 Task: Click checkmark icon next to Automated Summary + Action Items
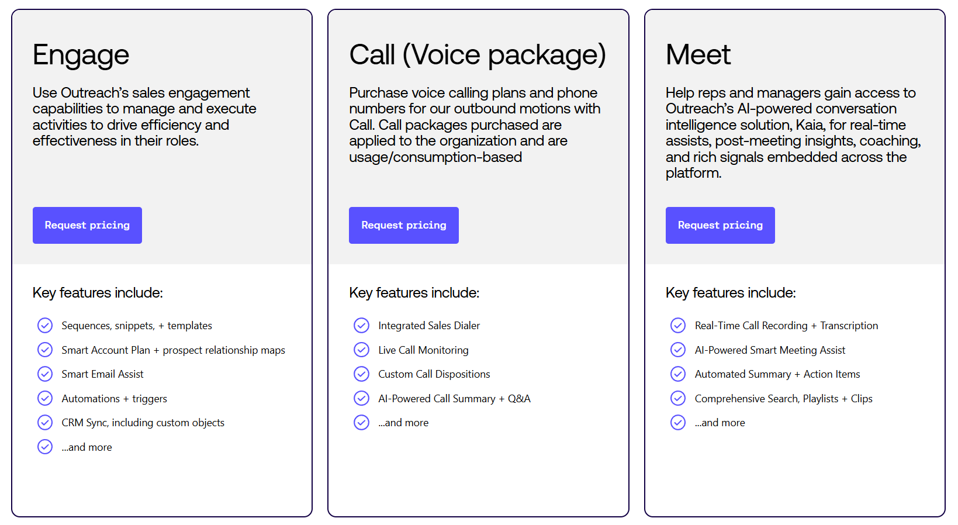coord(678,374)
